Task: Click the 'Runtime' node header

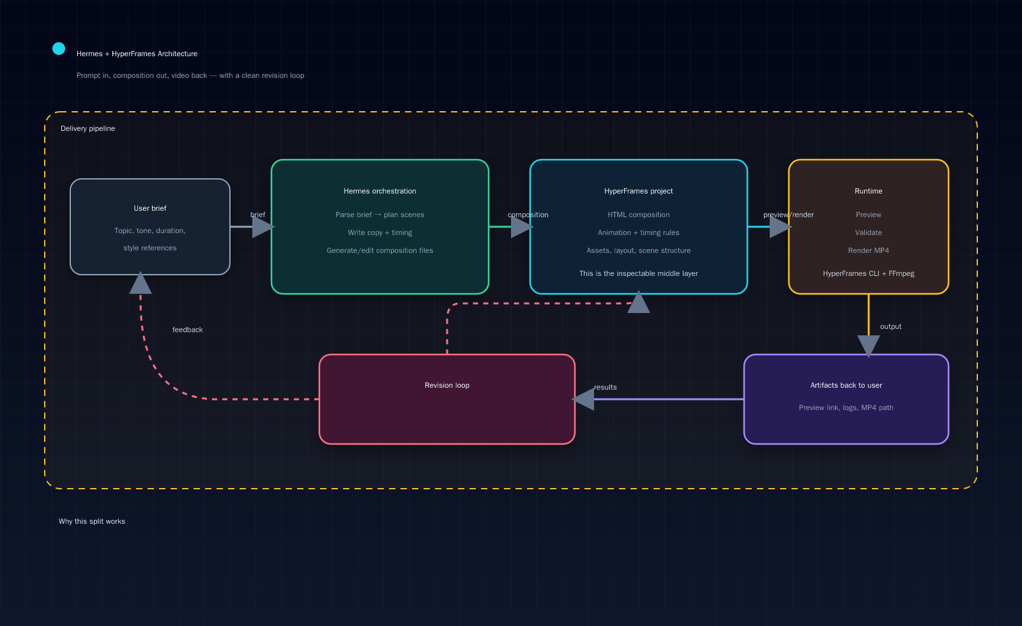Action: (868, 190)
